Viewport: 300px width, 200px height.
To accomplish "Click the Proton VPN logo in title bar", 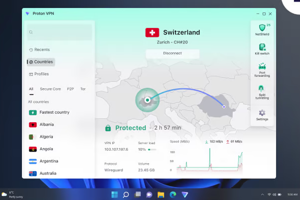I will pos(27,13).
